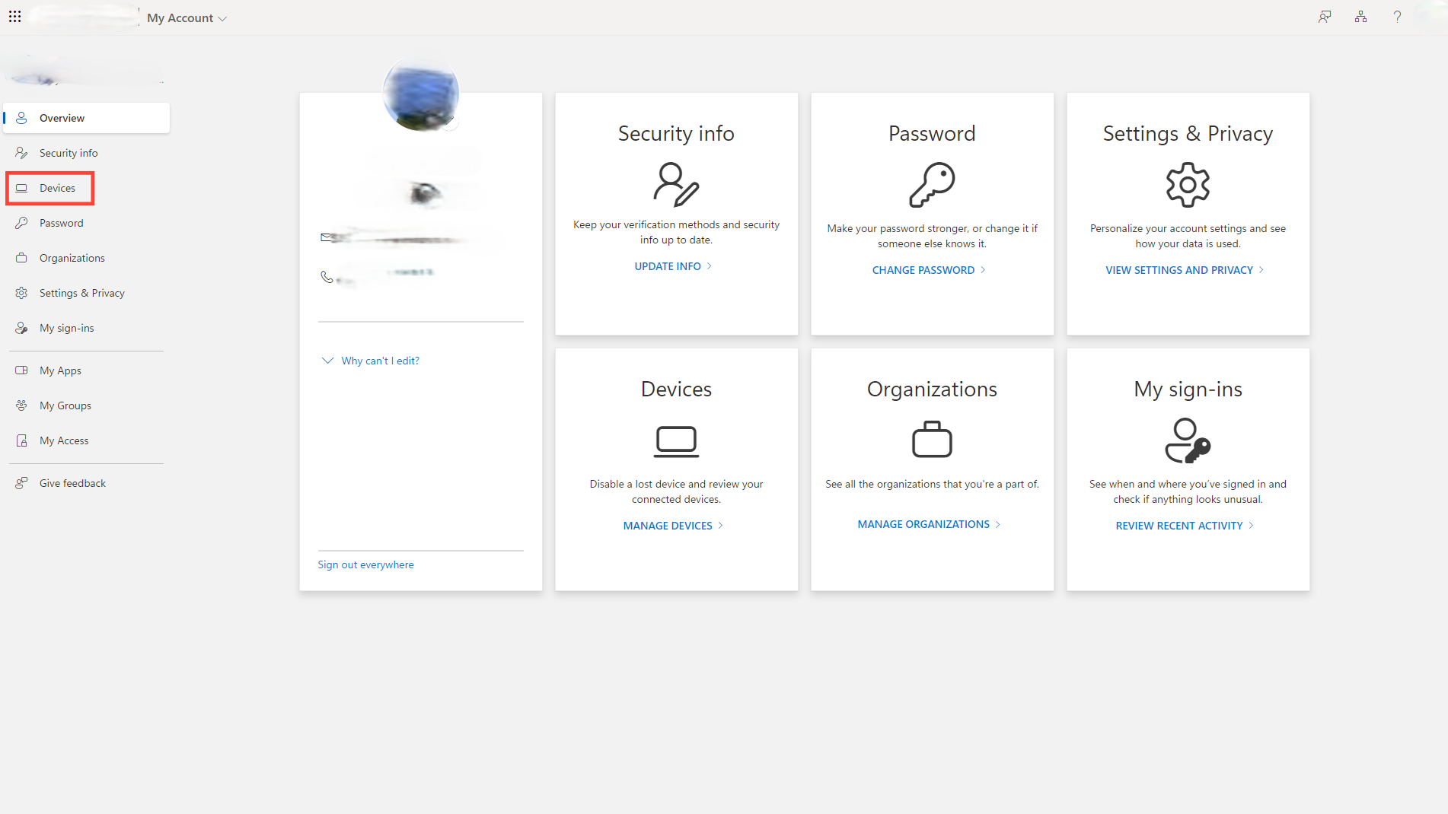Click the phone icon on profile card
Viewport: 1448px width, 814px height.
[327, 277]
